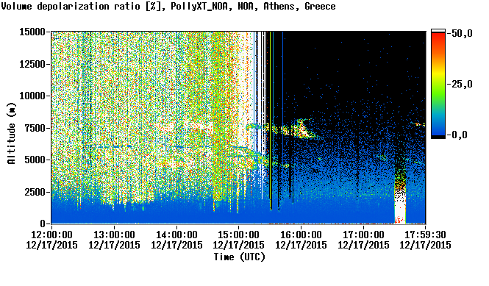Select the 14:00:00 time axis label
Screen dimensions: 489x286
[176, 235]
